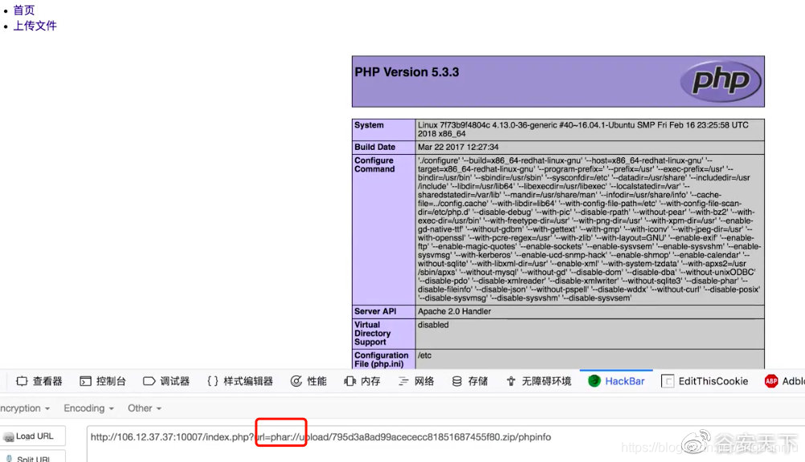Click the 网络 network icon
Viewport: 805px width, 462px height.
click(x=403, y=381)
